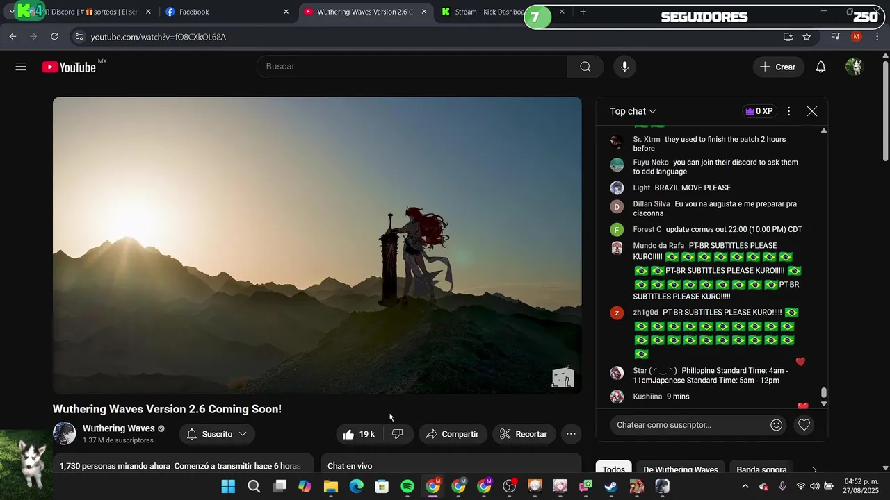Bookmark this page with the star
890x500 pixels.
(x=807, y=37)
